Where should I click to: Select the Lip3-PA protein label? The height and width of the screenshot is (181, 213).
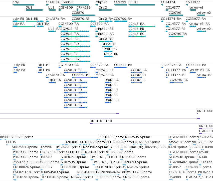pos(55,80)
